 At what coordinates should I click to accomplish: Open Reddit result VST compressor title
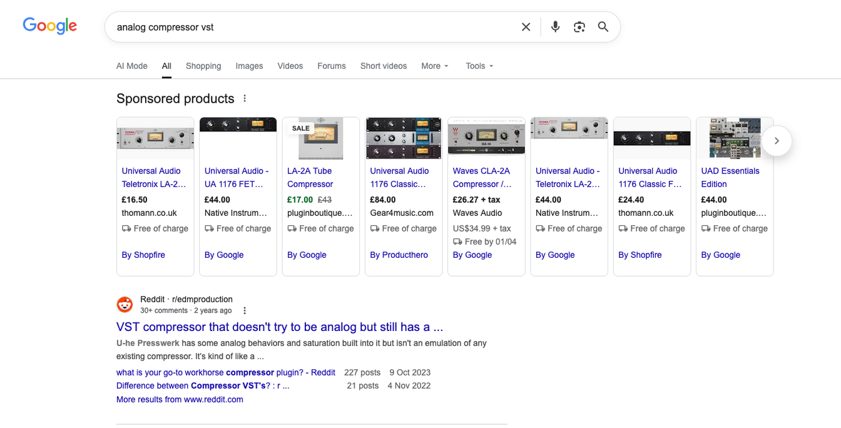click(x=280, y=327)
